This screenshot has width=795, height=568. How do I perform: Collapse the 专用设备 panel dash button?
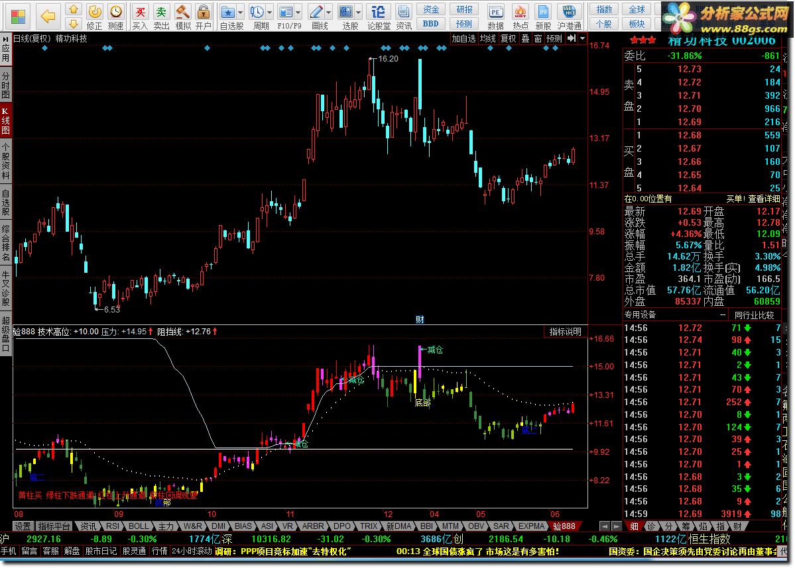click(x=723, y=315)
